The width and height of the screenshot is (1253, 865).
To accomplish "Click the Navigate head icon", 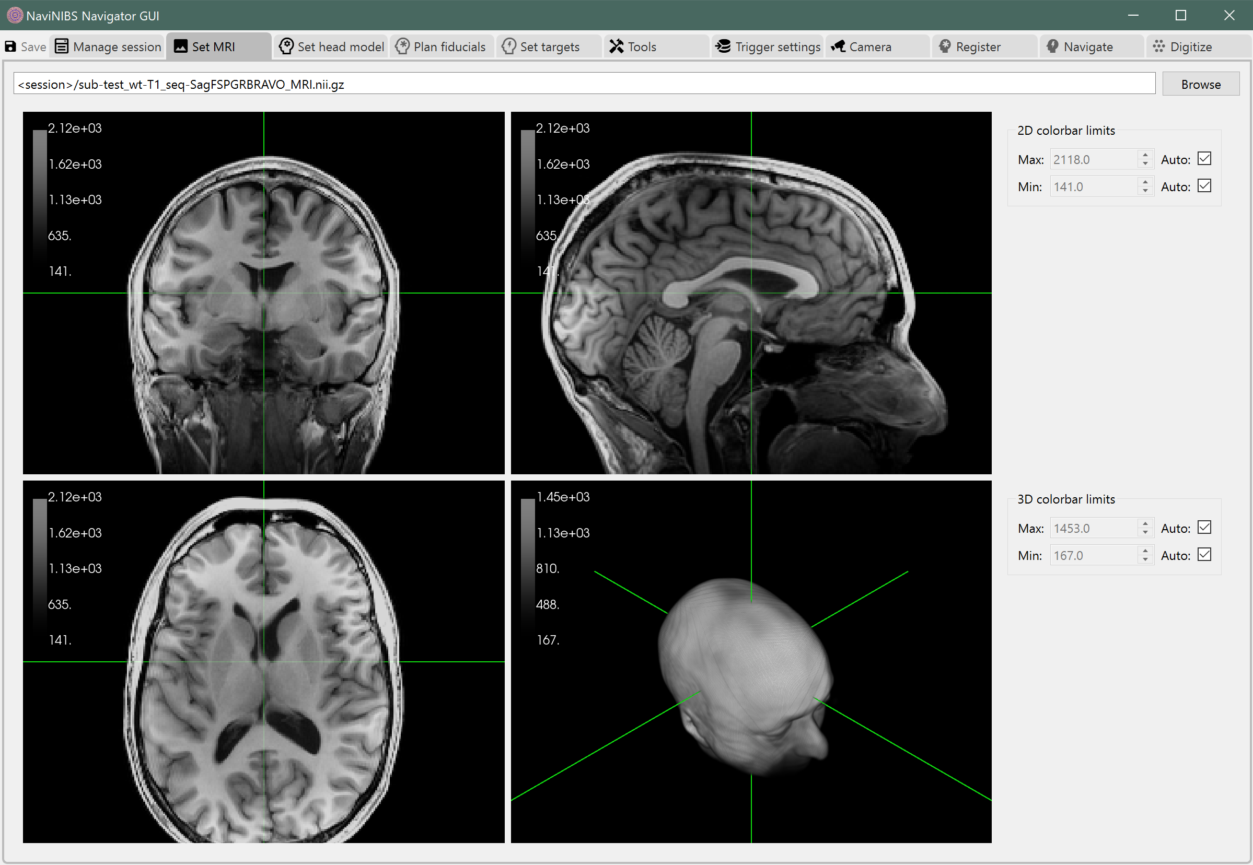I will click(x=1052, y=46).
